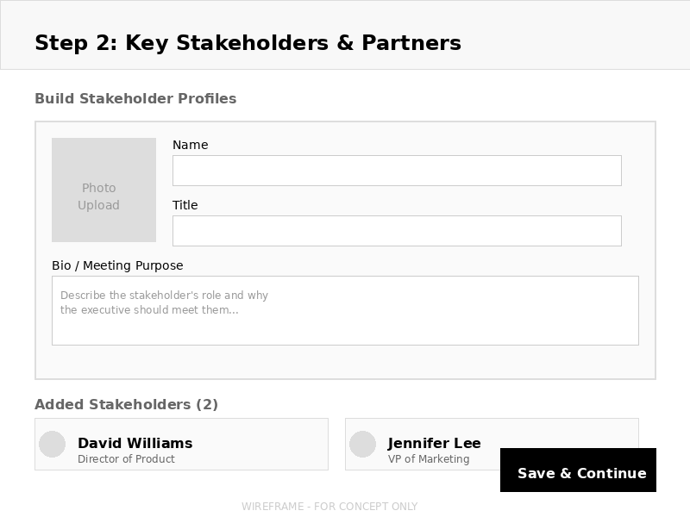Click into the Title text field
The image size is (690, 517).
click(397, 231)
